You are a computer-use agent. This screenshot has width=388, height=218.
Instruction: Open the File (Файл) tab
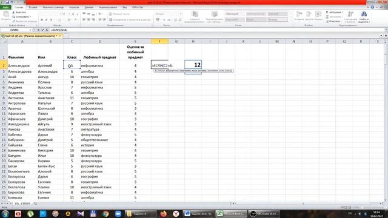coord(5,7)
